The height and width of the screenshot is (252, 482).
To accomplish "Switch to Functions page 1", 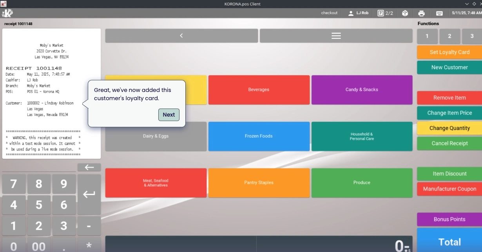I will [x=427, y=36].
